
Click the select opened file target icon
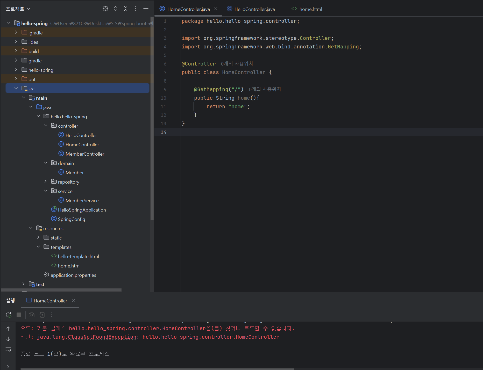[105, 9]
